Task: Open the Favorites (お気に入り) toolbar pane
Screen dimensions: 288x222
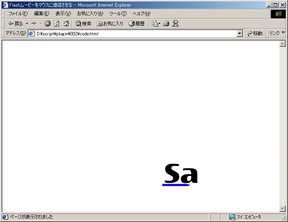Action: point(110,23)
